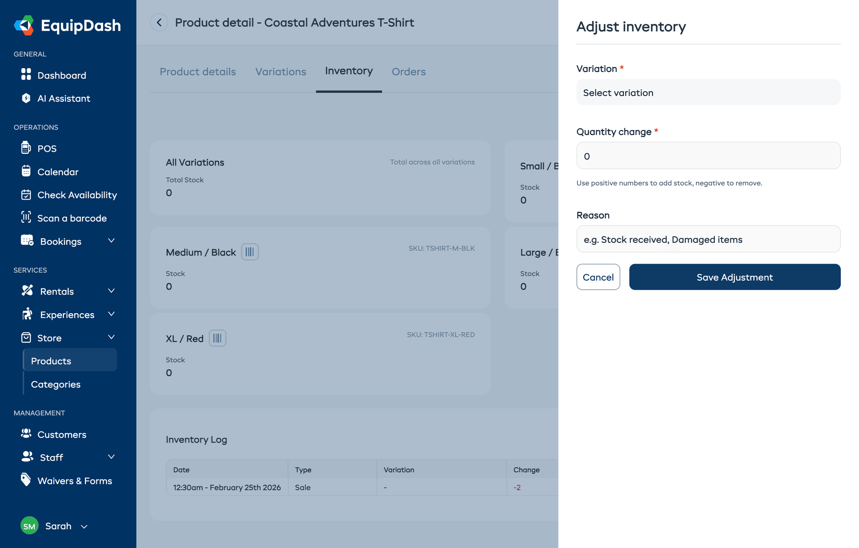Type a reason for the adjustment
The image size is (859, 548).
(708, 239)
